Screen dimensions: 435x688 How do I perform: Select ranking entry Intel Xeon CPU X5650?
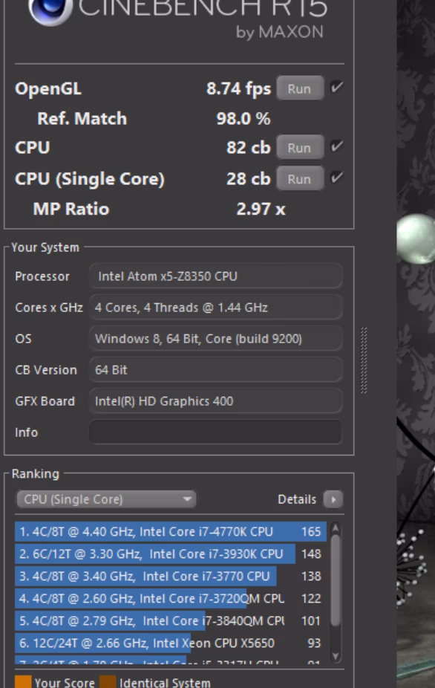(171, 643)
